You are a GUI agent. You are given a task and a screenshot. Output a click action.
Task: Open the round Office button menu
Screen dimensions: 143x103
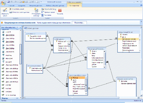point(3,3)
